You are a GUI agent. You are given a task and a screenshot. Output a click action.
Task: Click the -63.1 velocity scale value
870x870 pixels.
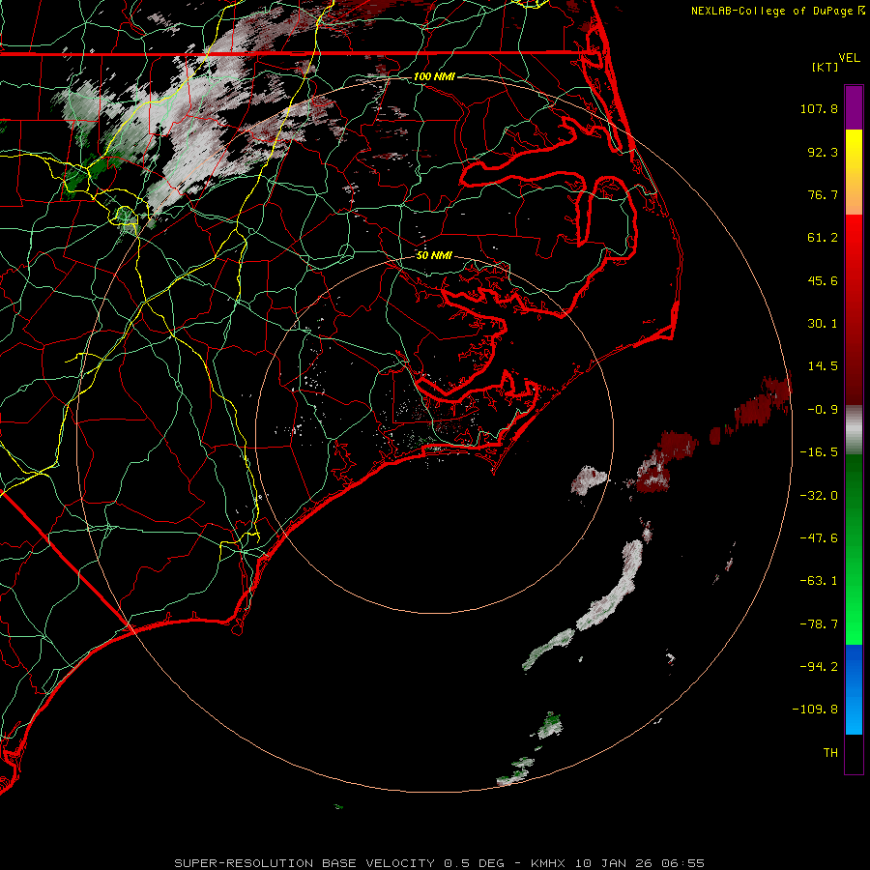coord(819,581)
